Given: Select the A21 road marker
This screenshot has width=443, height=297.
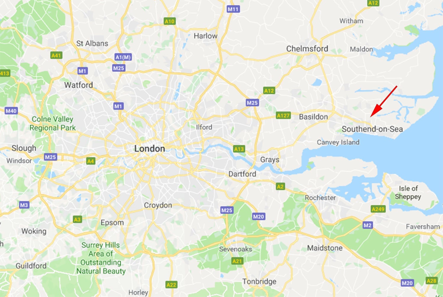Looking at the screenshot, I should (x=237, y=261).
